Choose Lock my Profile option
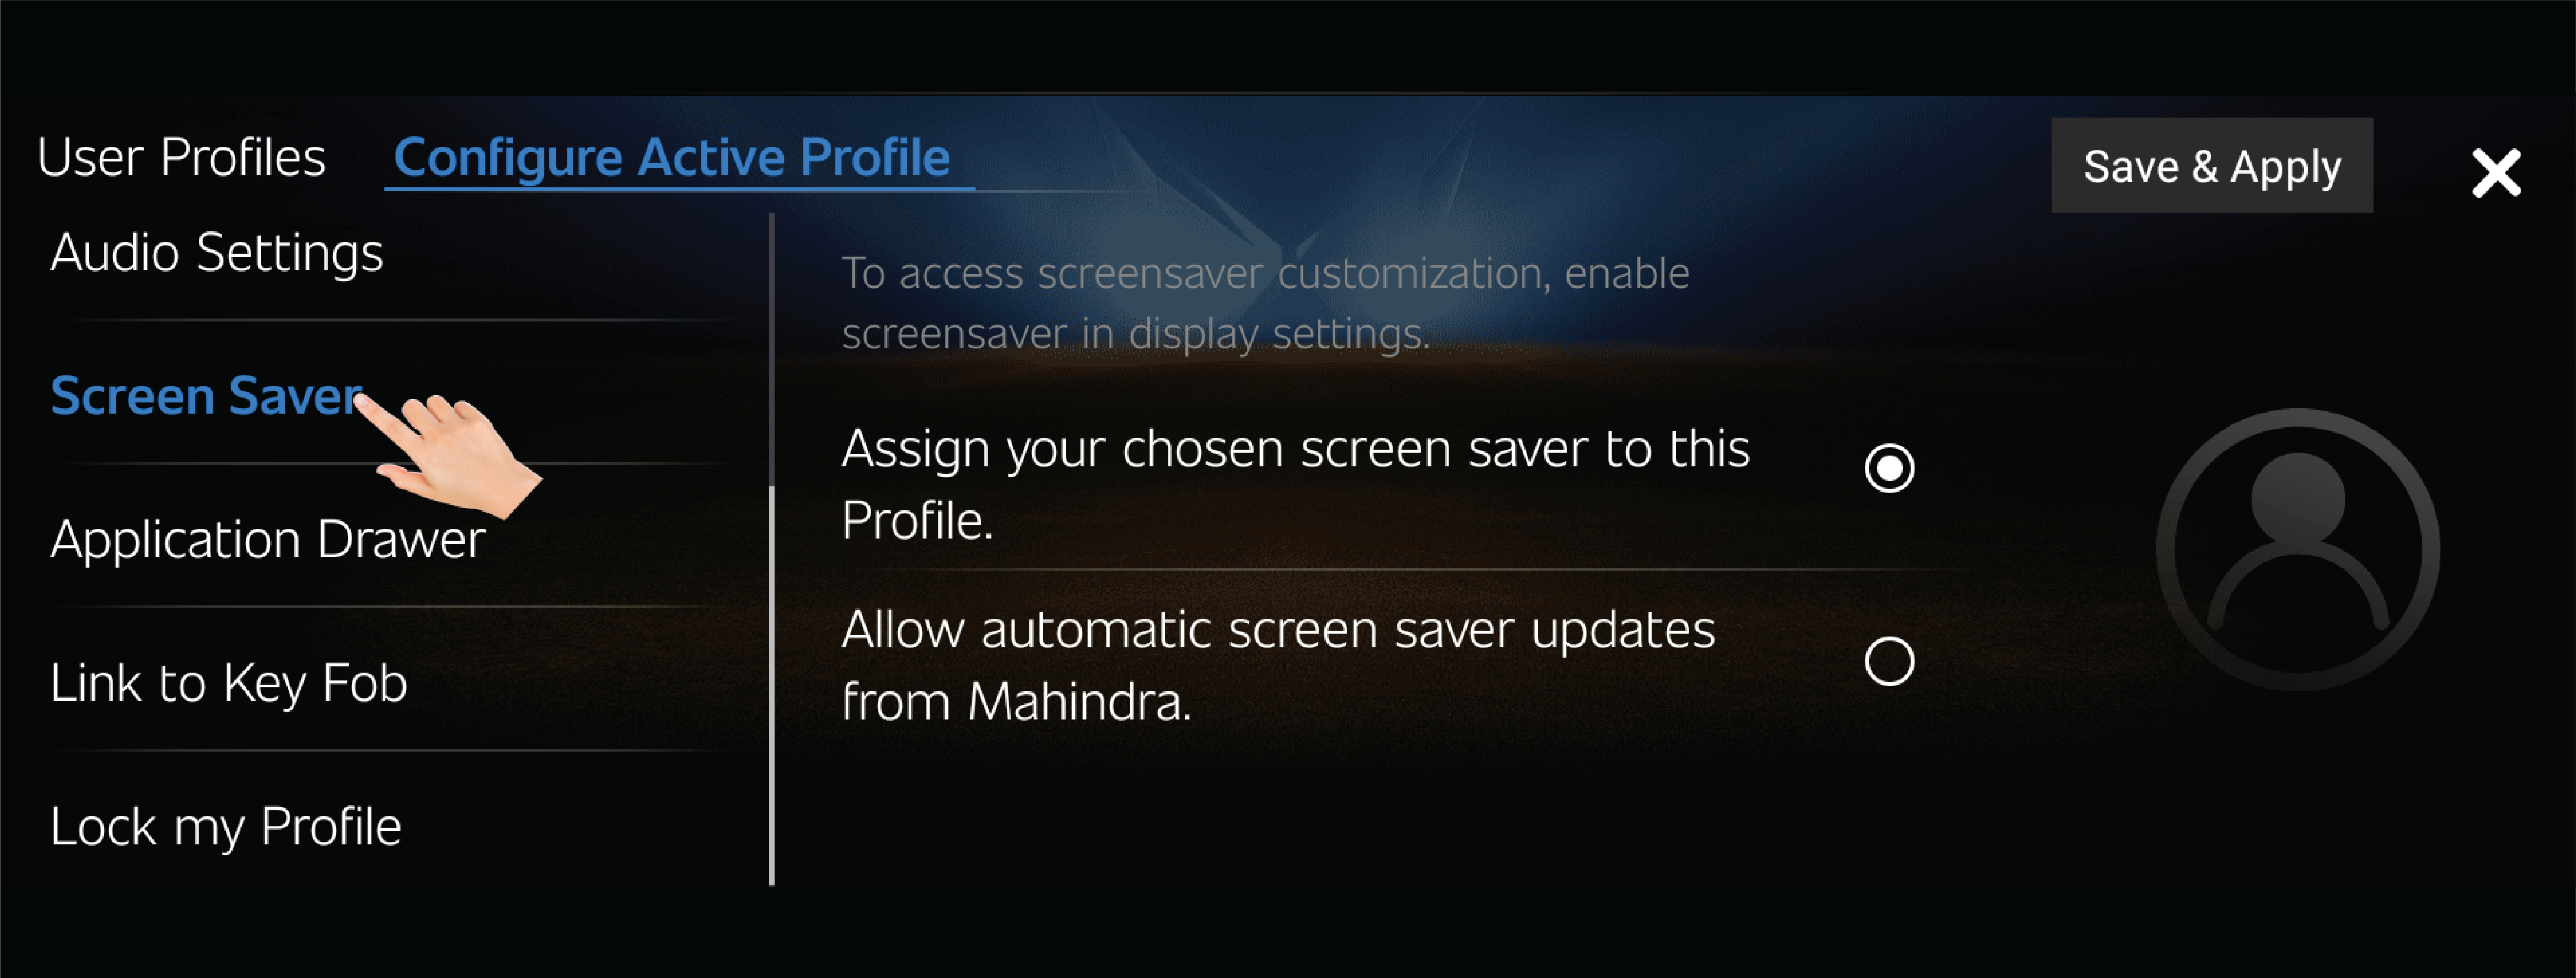The height and width of the screenshot is (978, 2576). pyautogui.click(x=226, y=827)
